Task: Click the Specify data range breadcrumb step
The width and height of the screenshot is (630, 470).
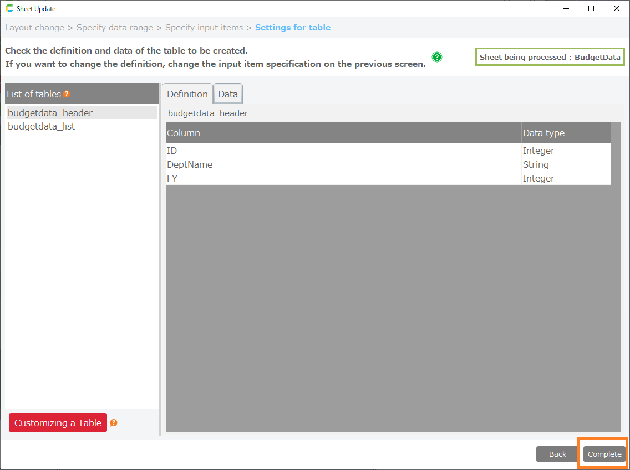Action: coord(115,28)
